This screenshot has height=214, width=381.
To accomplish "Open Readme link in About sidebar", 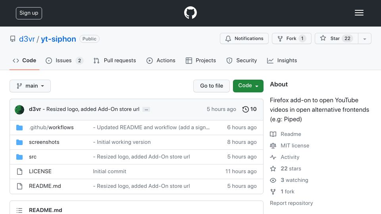I will coord(285,134).
